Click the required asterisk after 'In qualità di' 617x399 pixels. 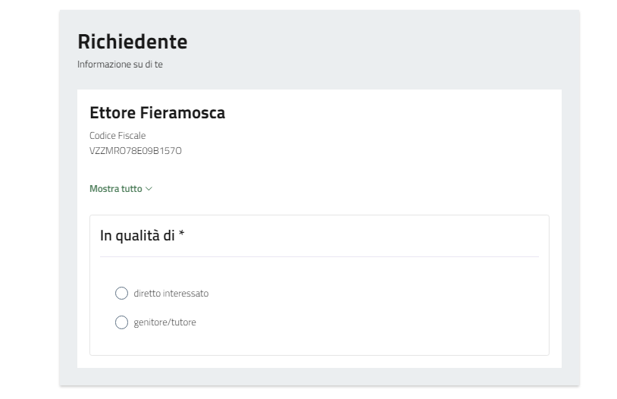click(182, 235)
